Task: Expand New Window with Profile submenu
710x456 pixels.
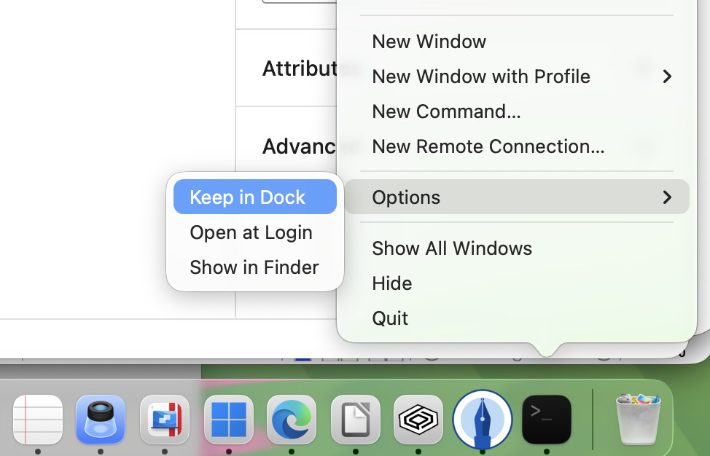Action: click(481, 76)
